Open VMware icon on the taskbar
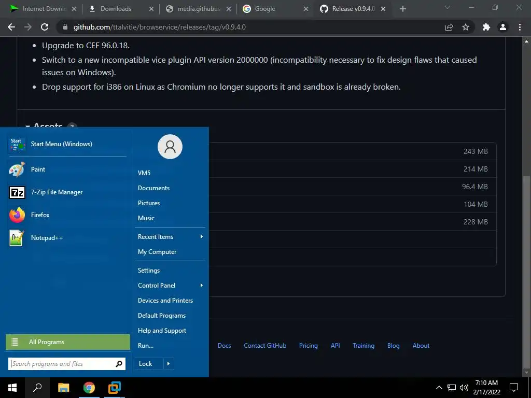The width and height of the screenshot is (531, 398). pos(115,388)
